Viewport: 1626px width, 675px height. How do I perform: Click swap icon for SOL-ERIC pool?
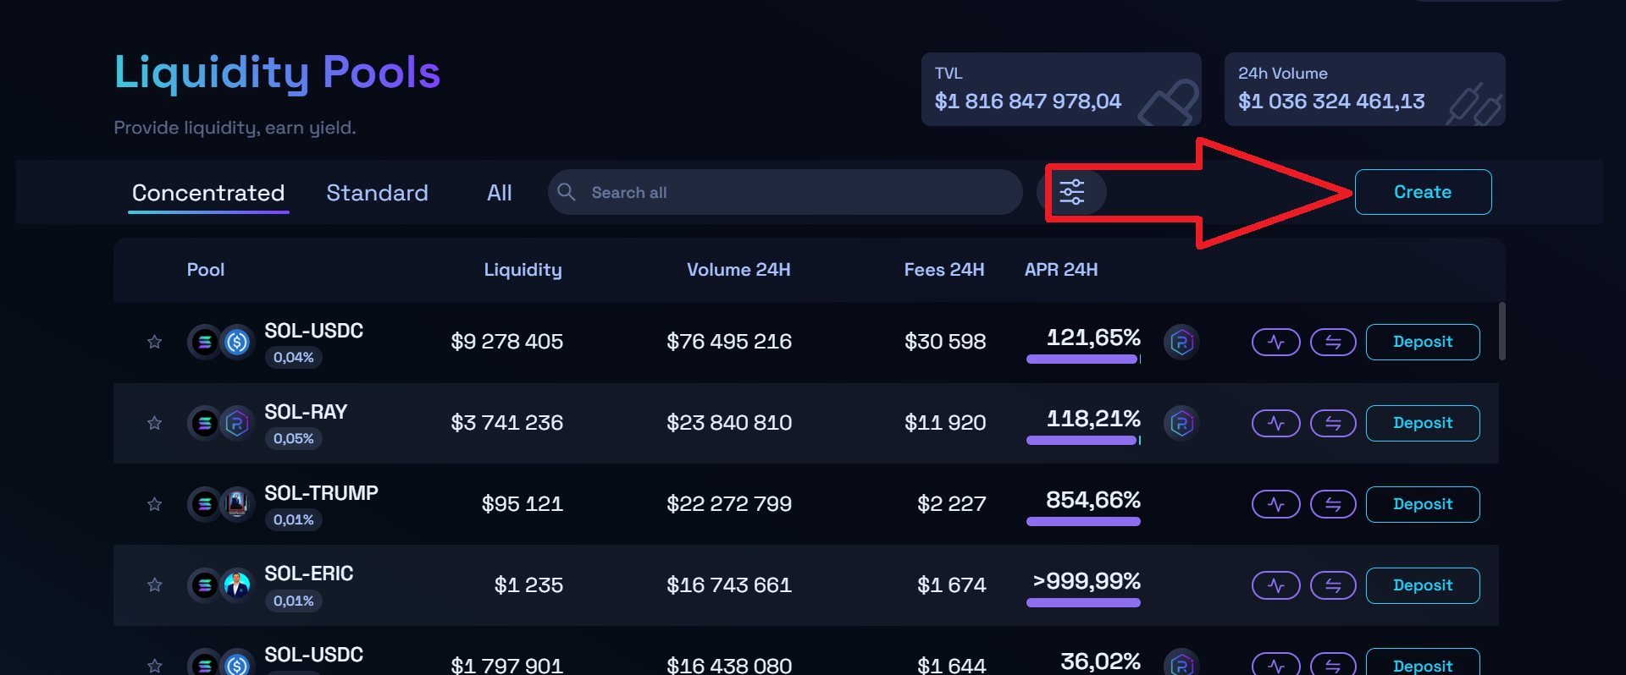click(x=1333, y=585)
